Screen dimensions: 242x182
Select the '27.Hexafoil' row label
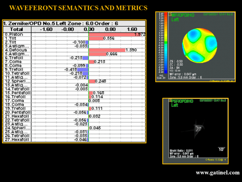click(17, 140)
